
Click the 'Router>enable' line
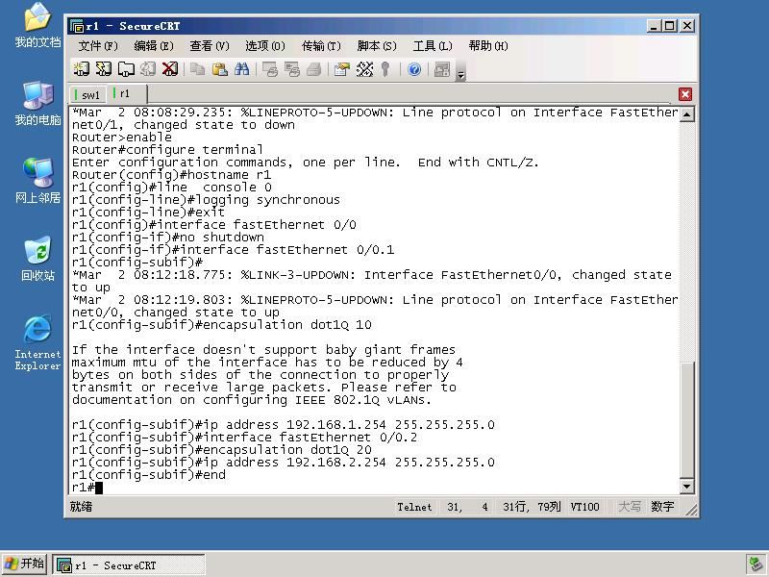[122, 138]
